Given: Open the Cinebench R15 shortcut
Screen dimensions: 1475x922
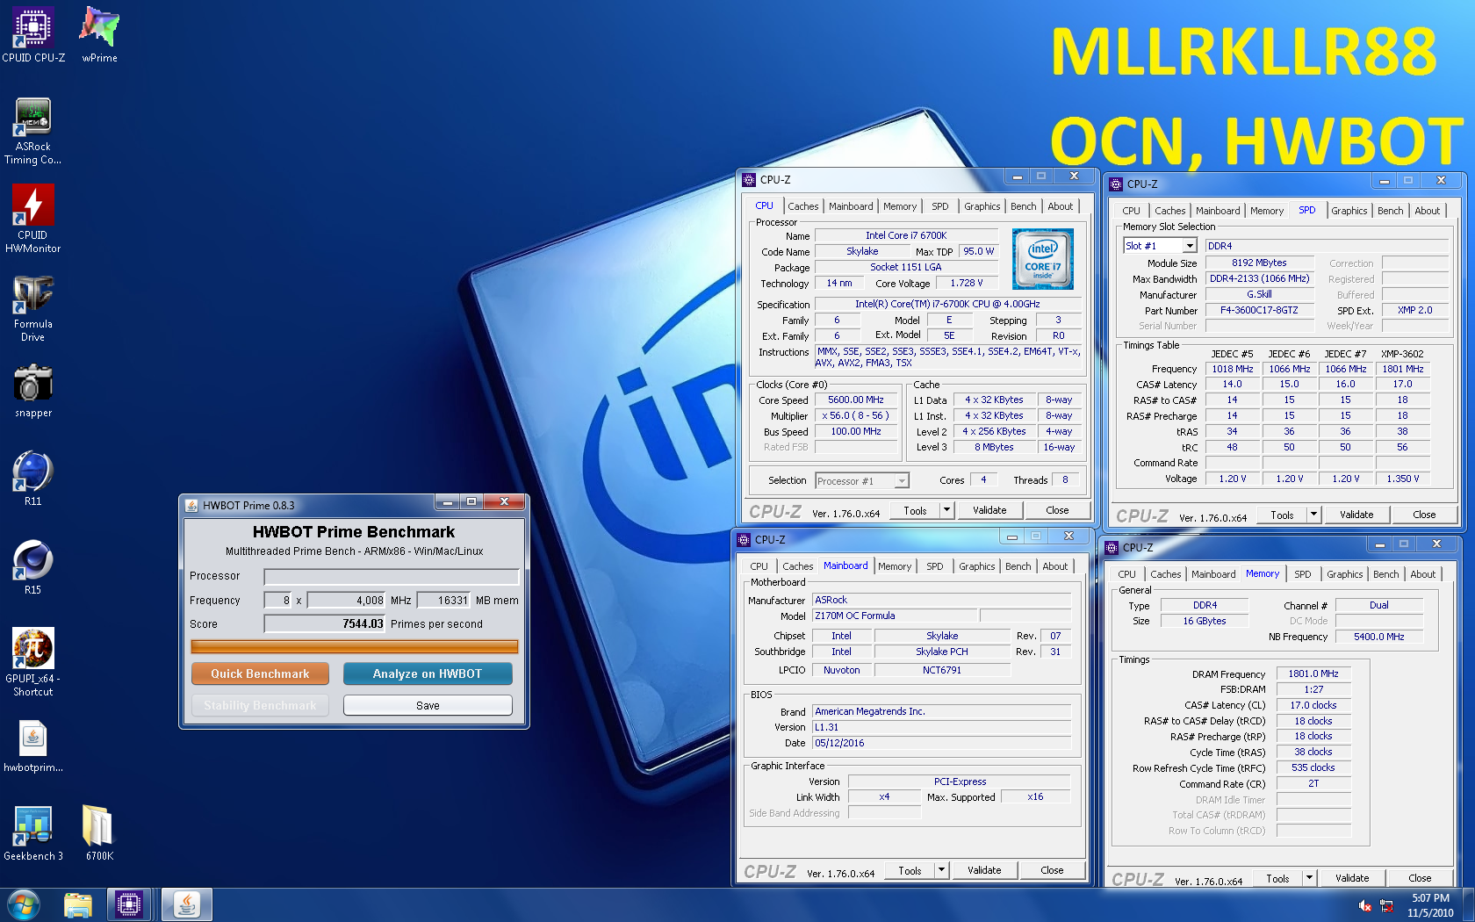Looking at the screenshot, I should pos(33,567).
